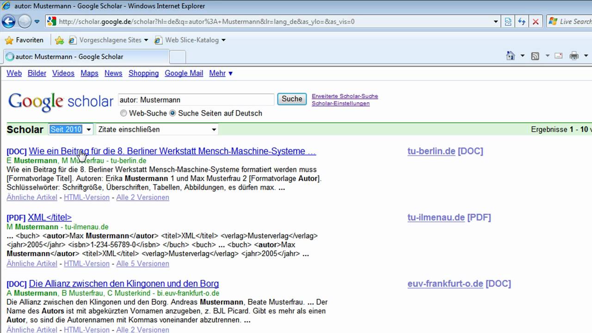592x333 pixels.
Task: Click the Compatibility View icon
Action: click(508, 21)
